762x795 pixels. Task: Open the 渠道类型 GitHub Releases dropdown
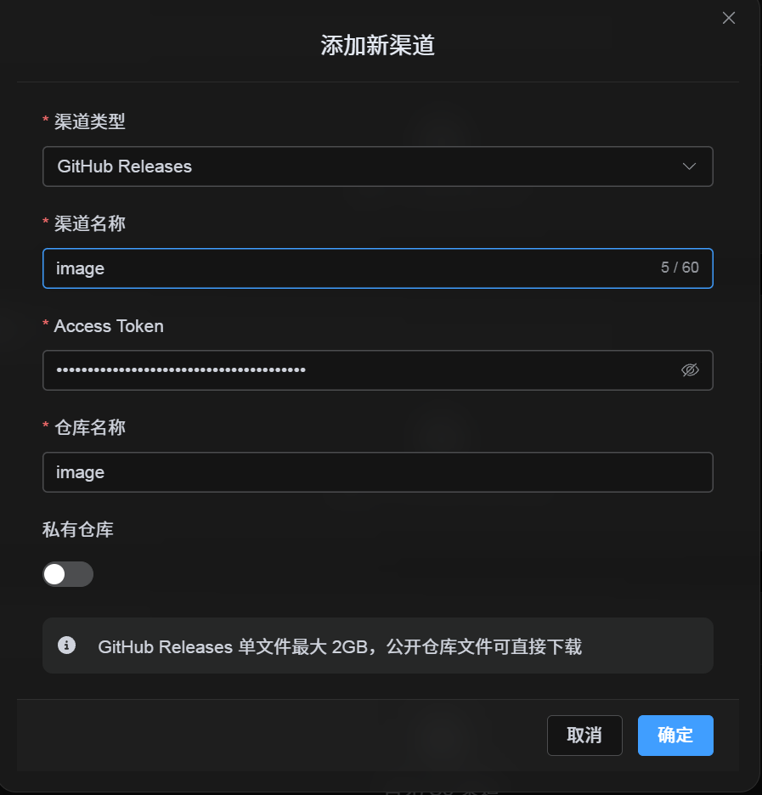378,166
